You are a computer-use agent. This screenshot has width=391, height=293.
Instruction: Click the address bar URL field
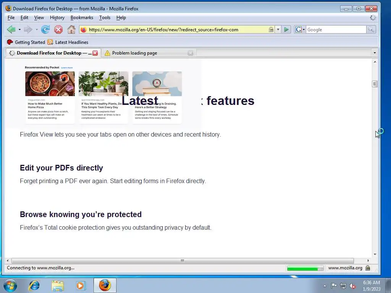coord(177,30)
